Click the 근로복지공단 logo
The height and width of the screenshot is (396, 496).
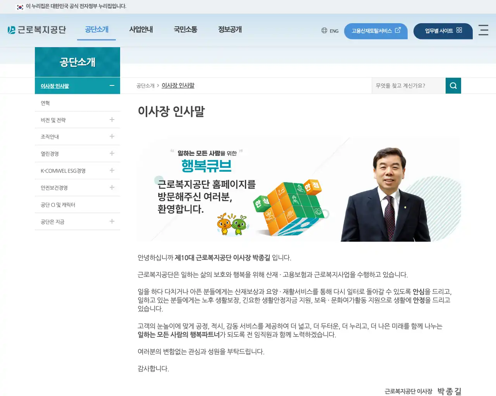coord(37,29)
